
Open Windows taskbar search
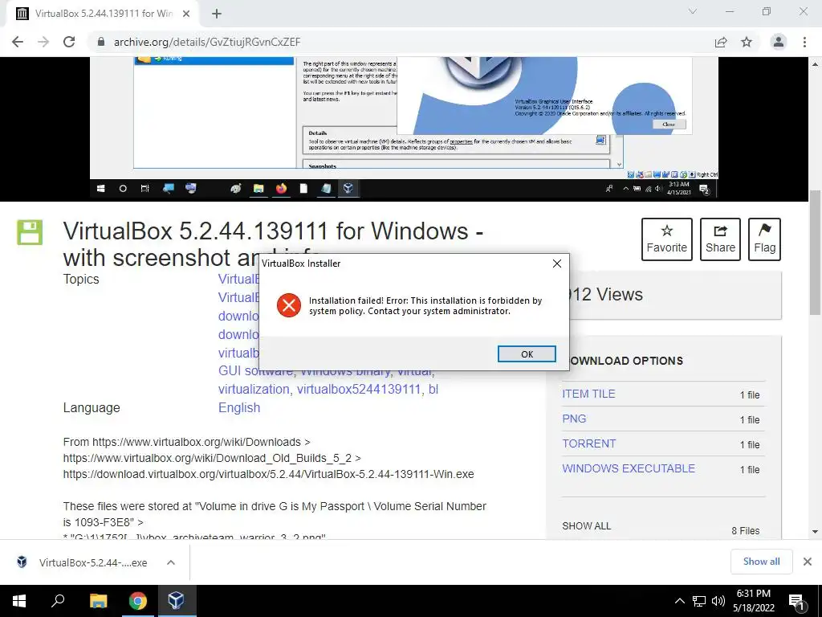click(58, 601)
